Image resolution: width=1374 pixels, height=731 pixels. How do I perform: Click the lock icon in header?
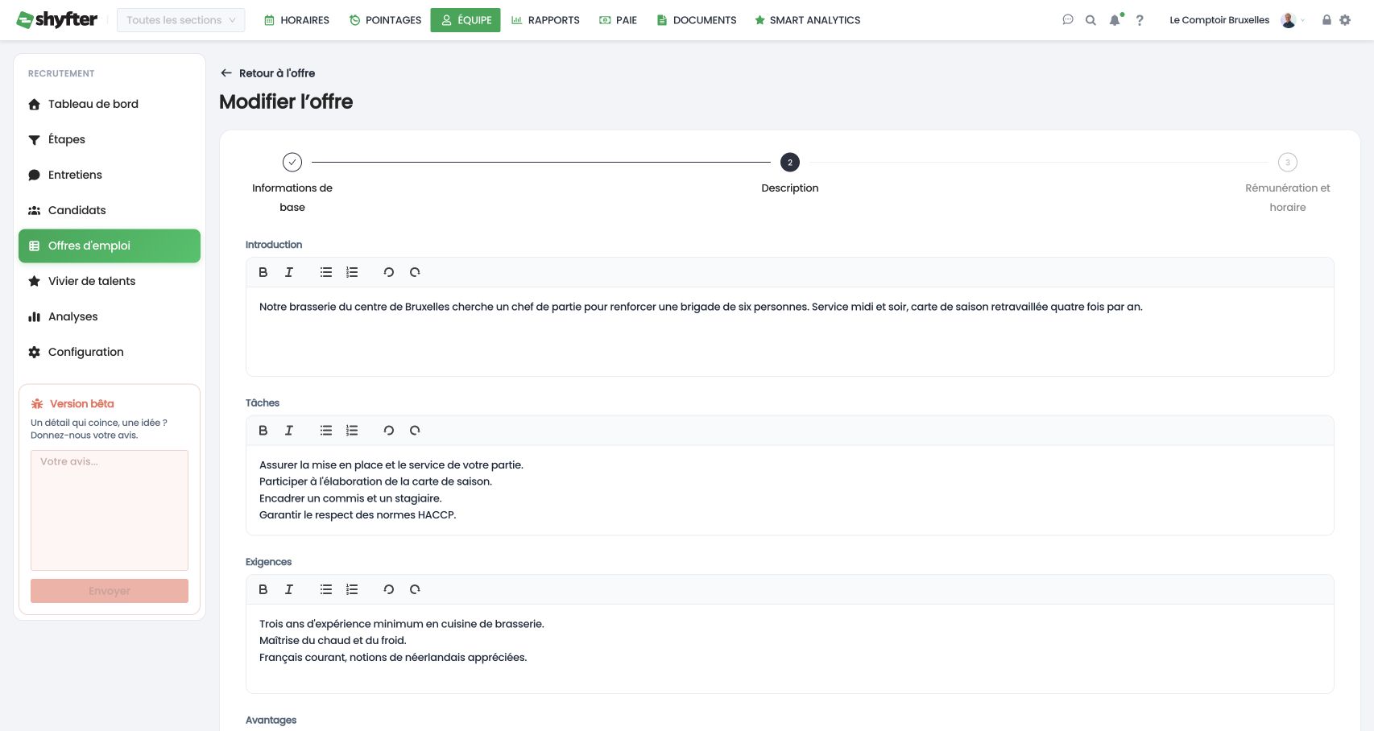(1326, 20)
